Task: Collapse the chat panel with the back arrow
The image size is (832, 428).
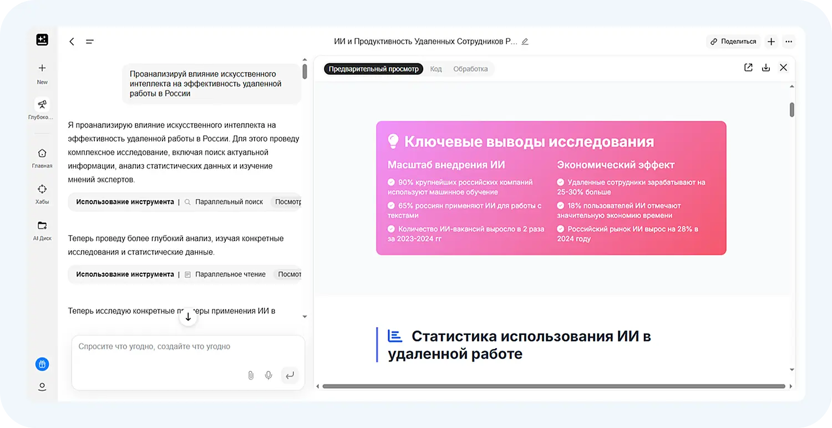Action: click(72, 41)
